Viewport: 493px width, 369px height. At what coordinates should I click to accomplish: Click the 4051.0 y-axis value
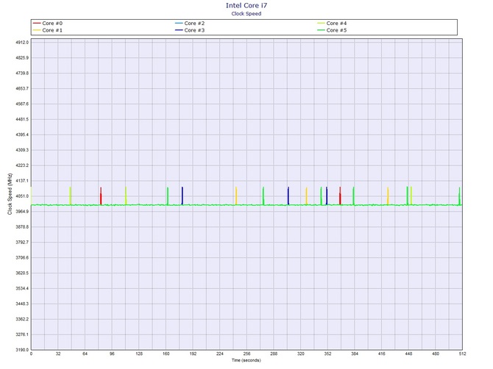22,196
